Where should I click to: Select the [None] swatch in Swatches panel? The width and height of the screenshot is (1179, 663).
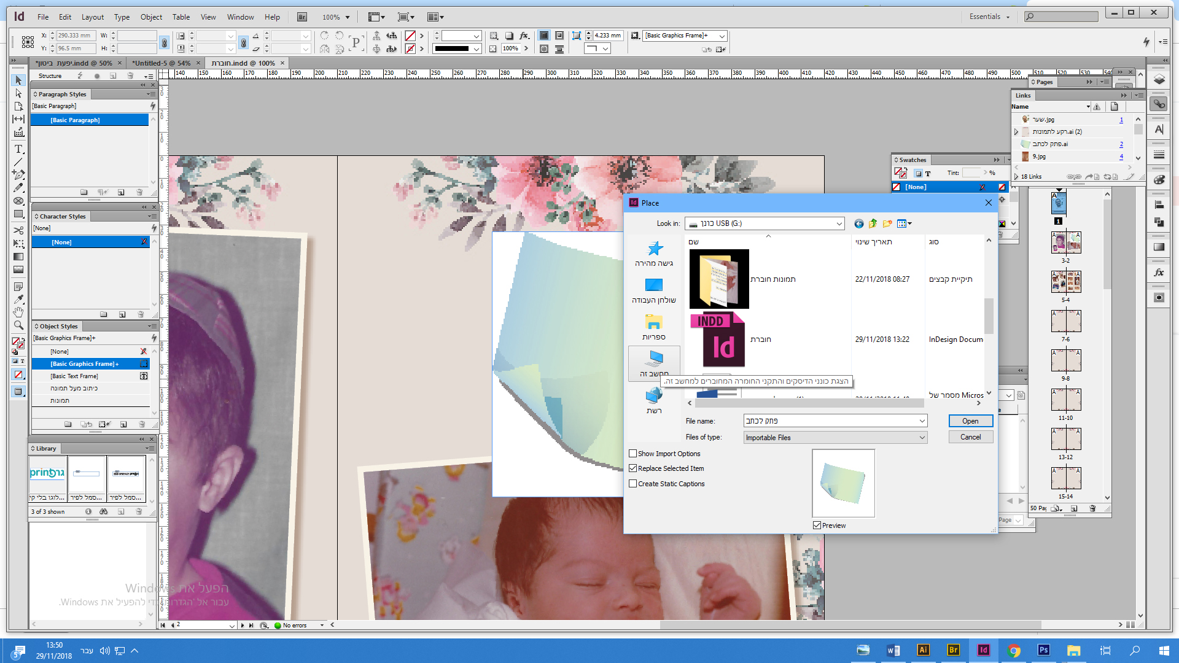[x=915, y=187]
